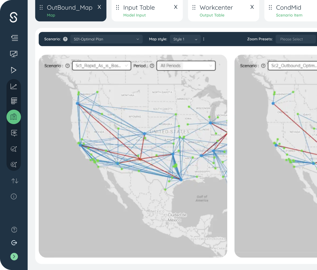Screen dimensions: 317x270
Task: Expand the All Periods dropdown on map
Action: pos(186,66)
